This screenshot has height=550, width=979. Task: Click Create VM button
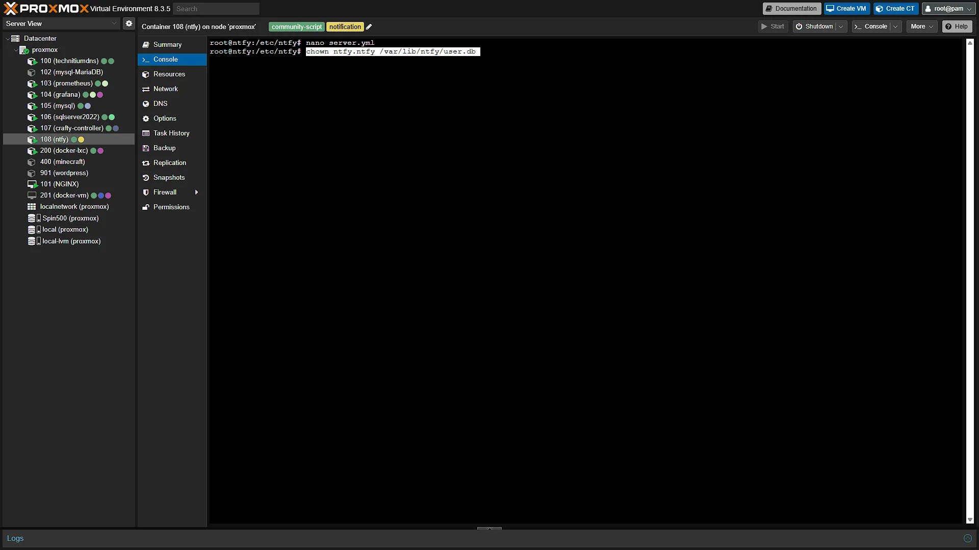[846, 9]
